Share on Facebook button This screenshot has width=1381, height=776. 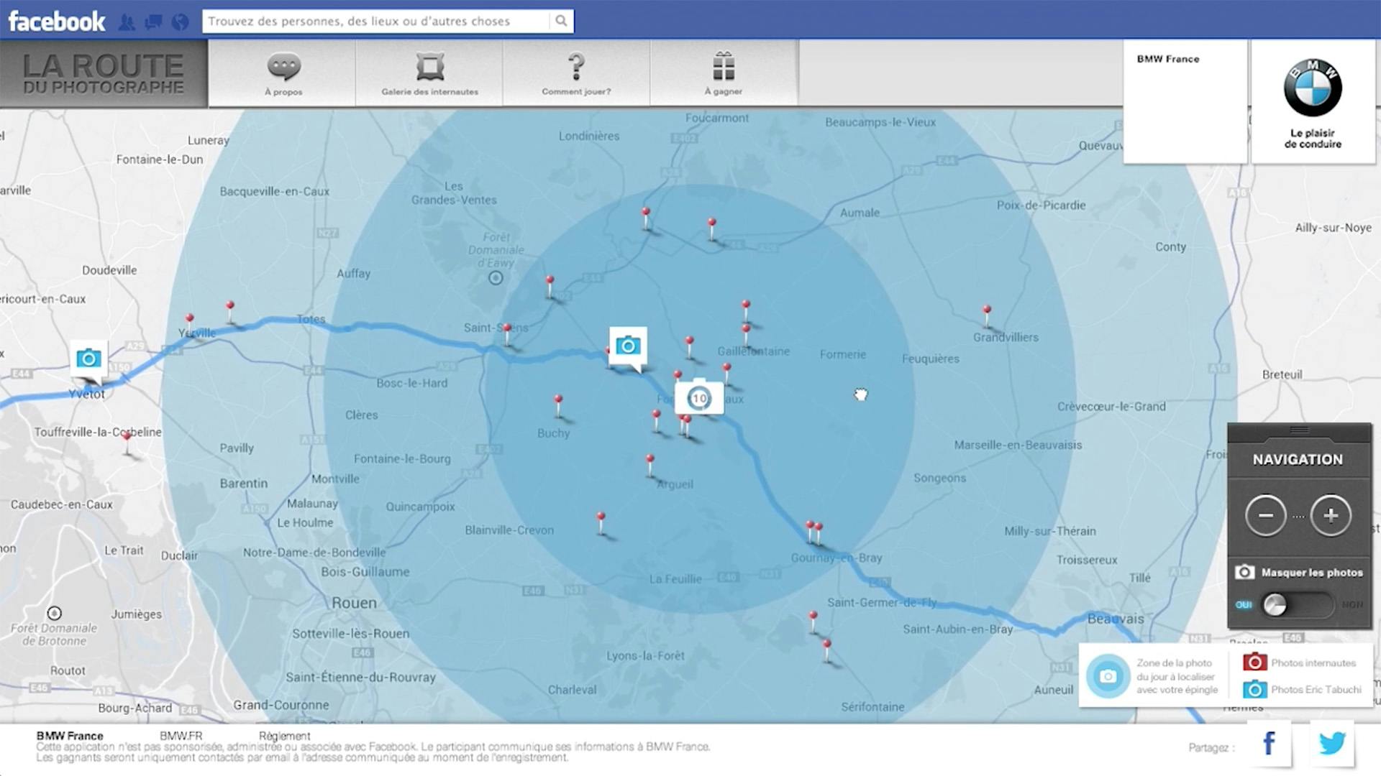(1269, 744)
